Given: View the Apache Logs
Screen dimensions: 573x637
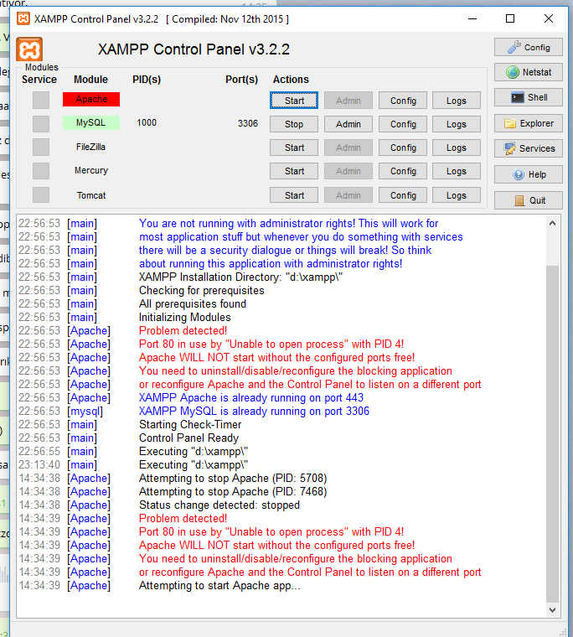Looking at the screenshot, I should click(457, 101).
